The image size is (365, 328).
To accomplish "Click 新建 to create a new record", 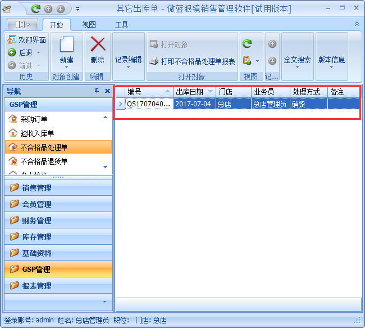I will pyautogui.click(x=67, y=52).
